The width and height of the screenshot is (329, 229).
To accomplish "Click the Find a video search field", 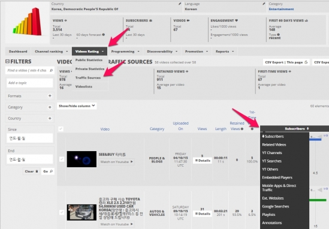I will [x=30, y=70].
